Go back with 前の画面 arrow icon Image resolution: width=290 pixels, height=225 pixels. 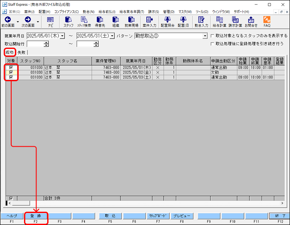click(8, 19)
